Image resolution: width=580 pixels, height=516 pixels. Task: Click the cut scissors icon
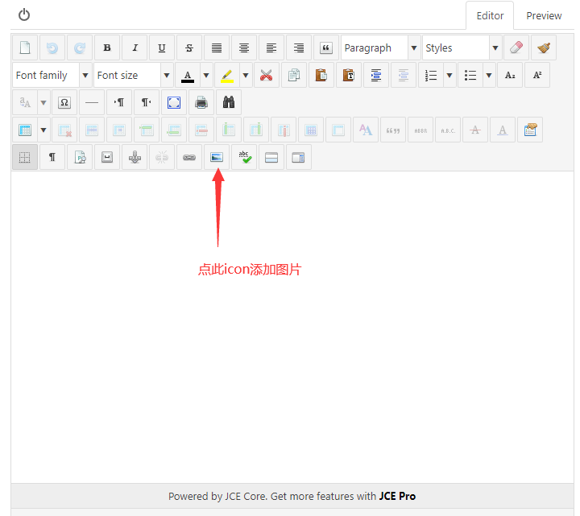point(267,76)
